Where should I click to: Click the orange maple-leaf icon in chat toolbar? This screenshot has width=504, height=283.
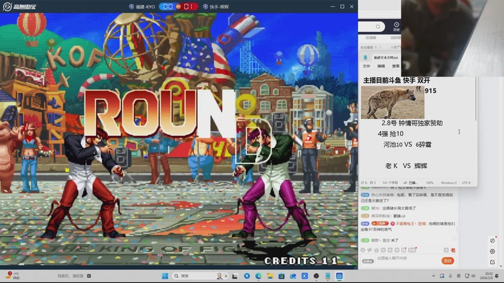(453, 250)
